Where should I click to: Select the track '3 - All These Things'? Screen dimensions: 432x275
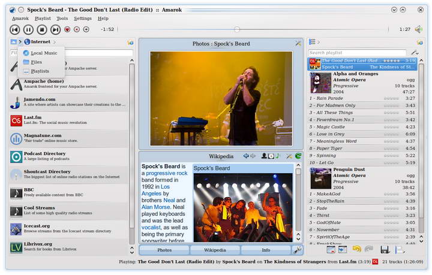[362, 113]
